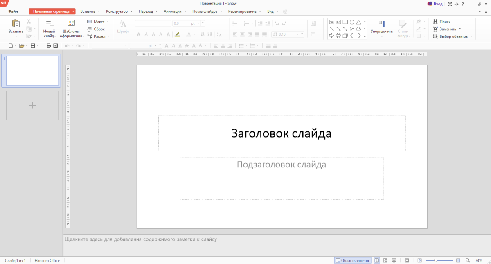The width and height of the screenshot is (491, 264).
Task: Click the Paste (Вставить) clipboard icon
Action: pos(16,24)
